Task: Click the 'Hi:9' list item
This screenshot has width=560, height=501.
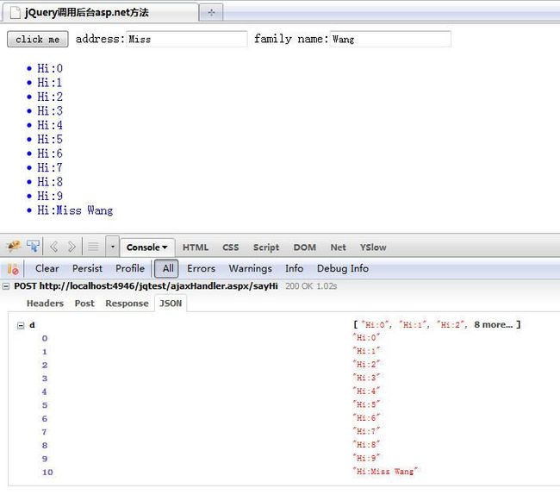Action: 50,196
